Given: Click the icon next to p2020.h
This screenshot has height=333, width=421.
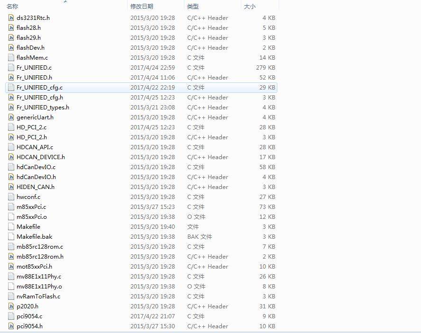Looking at the screenshot, I should click(x=10, y=306).
